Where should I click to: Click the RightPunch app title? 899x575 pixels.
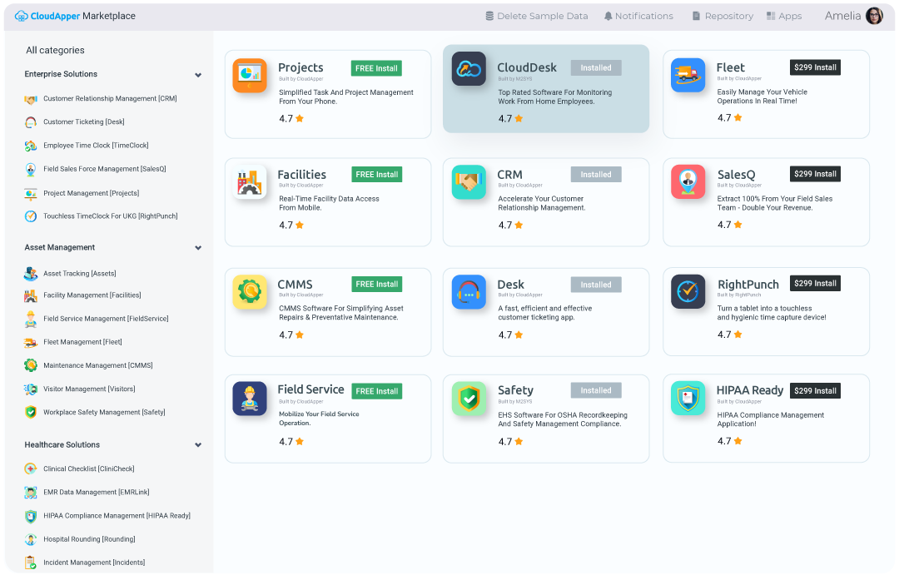[748, 285]
